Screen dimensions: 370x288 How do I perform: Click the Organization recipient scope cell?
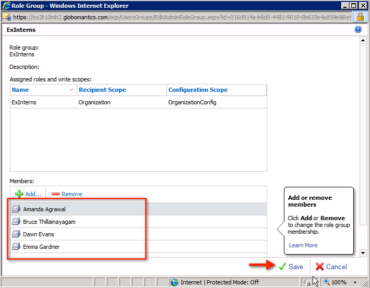[x=94, y=102]
